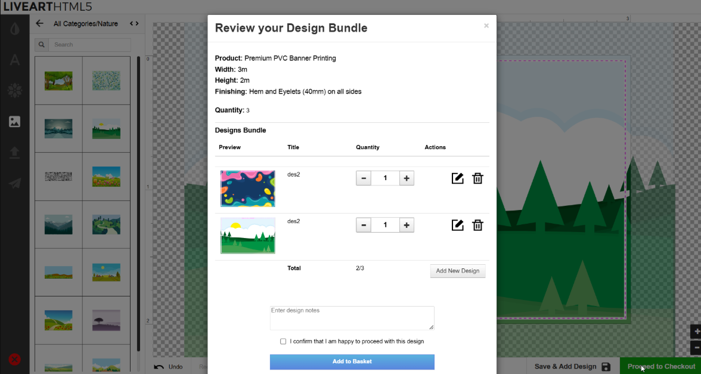701x374 pixels.
Task: Click the Save & Add Design button
Action: 572,366
